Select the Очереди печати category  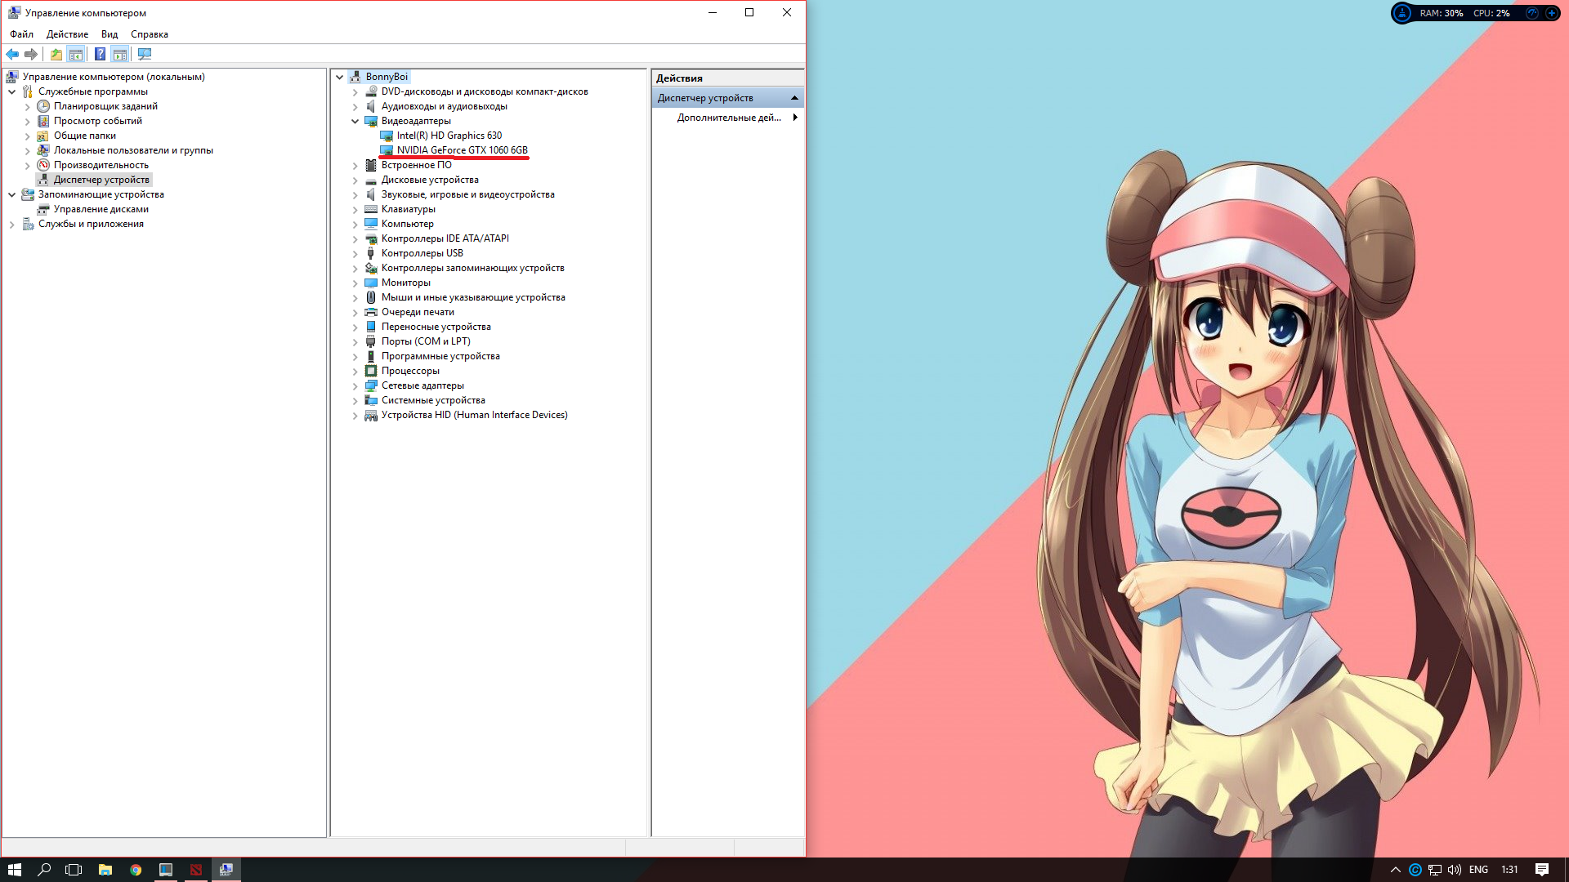click(418, 312)
